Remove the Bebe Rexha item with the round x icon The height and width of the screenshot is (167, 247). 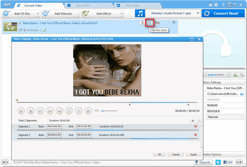pos(174,22)
